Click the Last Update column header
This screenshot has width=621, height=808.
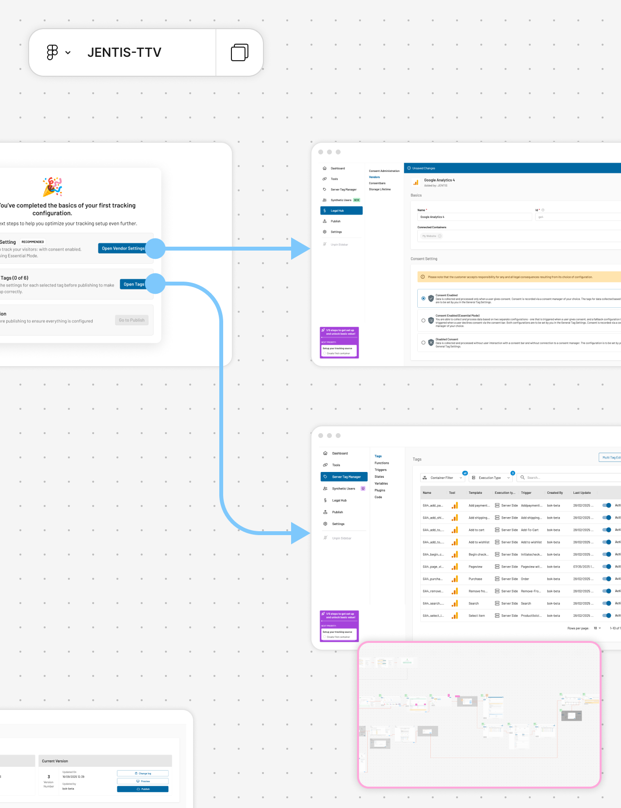click(x=582, y=493)
